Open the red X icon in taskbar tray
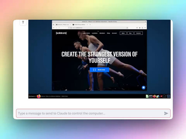 coord(161,96)
